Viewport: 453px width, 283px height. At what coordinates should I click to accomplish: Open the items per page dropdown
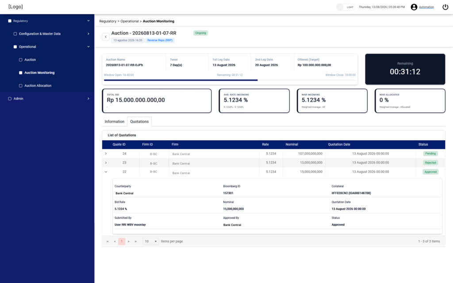(150, 241)
